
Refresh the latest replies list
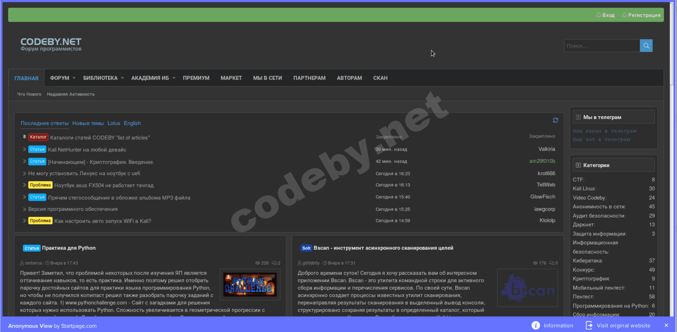556,121
